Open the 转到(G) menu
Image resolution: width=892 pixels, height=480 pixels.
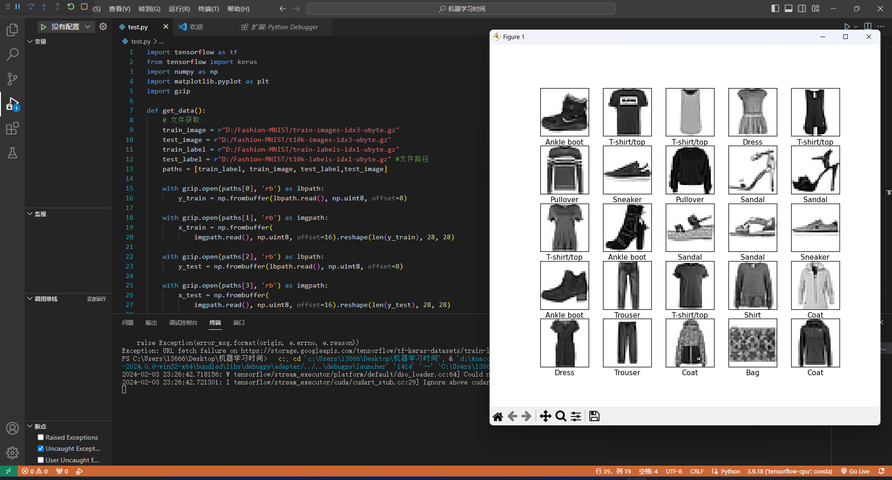149,9
